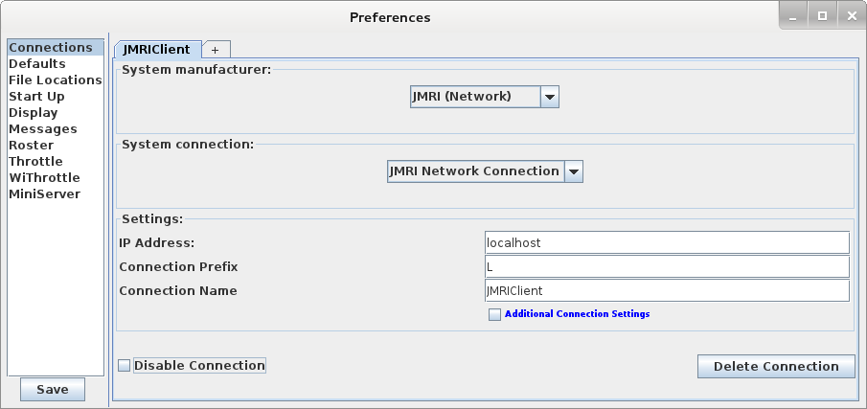Save the preferences
867x409 pixels.
[53, 390]
